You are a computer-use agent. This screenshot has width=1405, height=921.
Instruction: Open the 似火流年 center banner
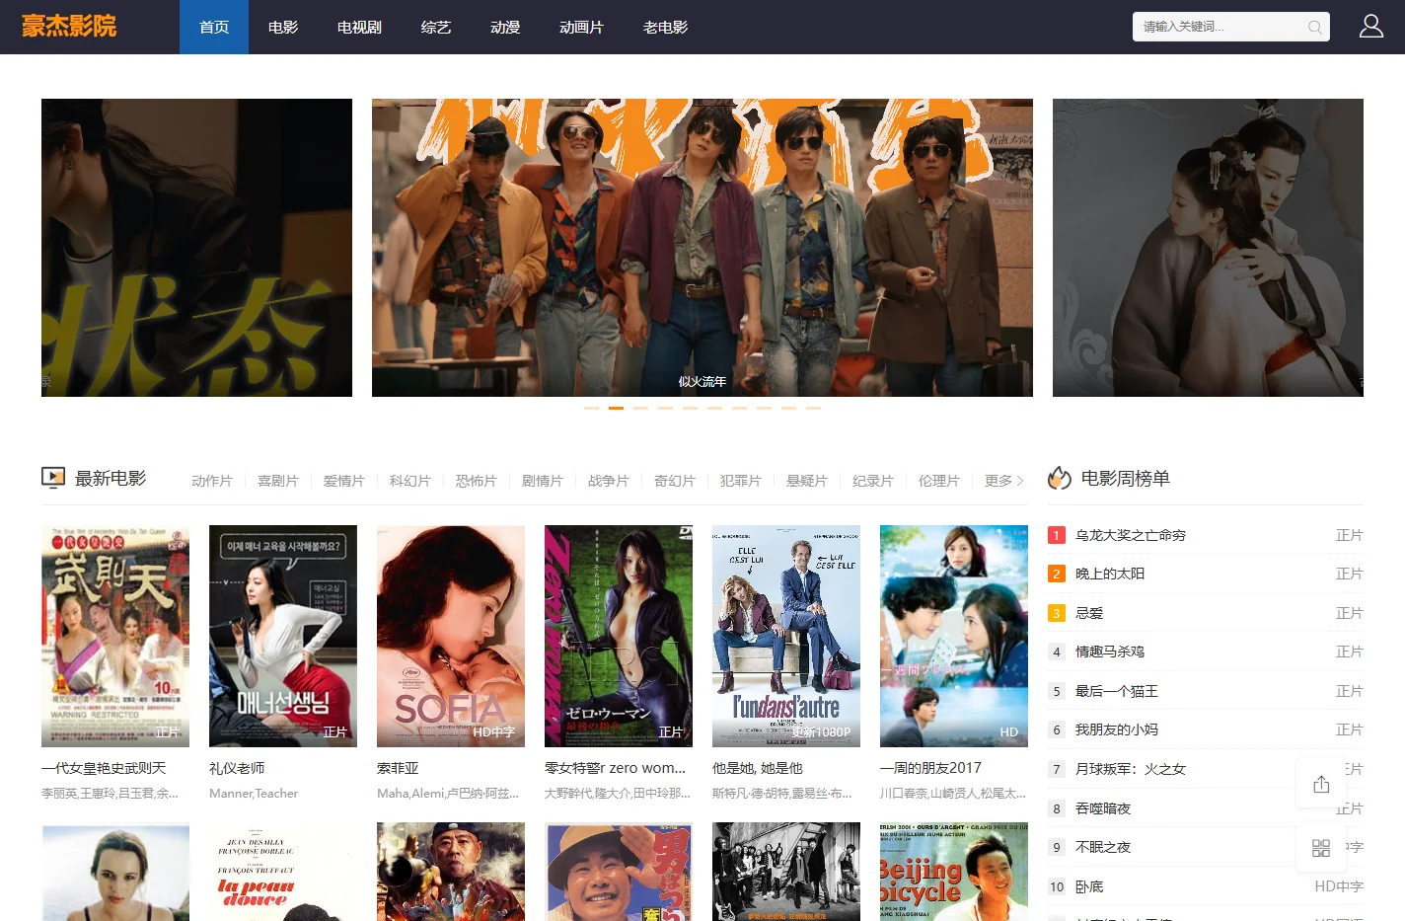pos(702,248)
